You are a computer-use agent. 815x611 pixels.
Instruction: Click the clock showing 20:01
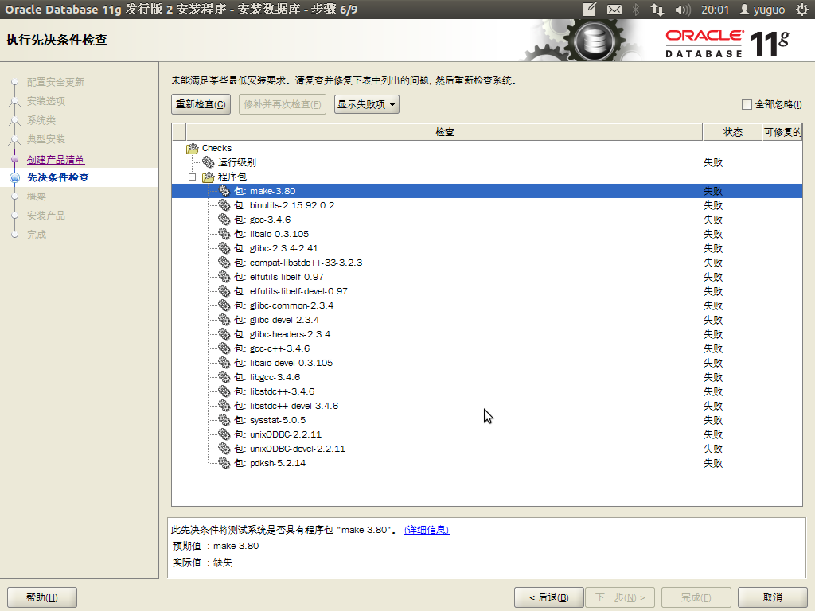716,10
